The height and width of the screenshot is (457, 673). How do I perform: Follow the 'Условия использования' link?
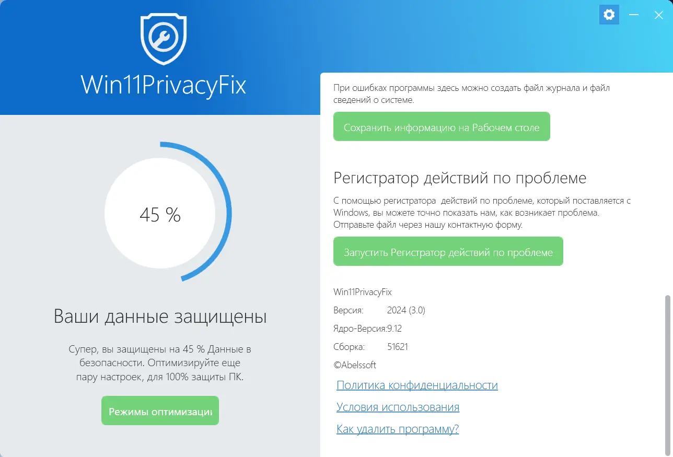pos(398,407)
